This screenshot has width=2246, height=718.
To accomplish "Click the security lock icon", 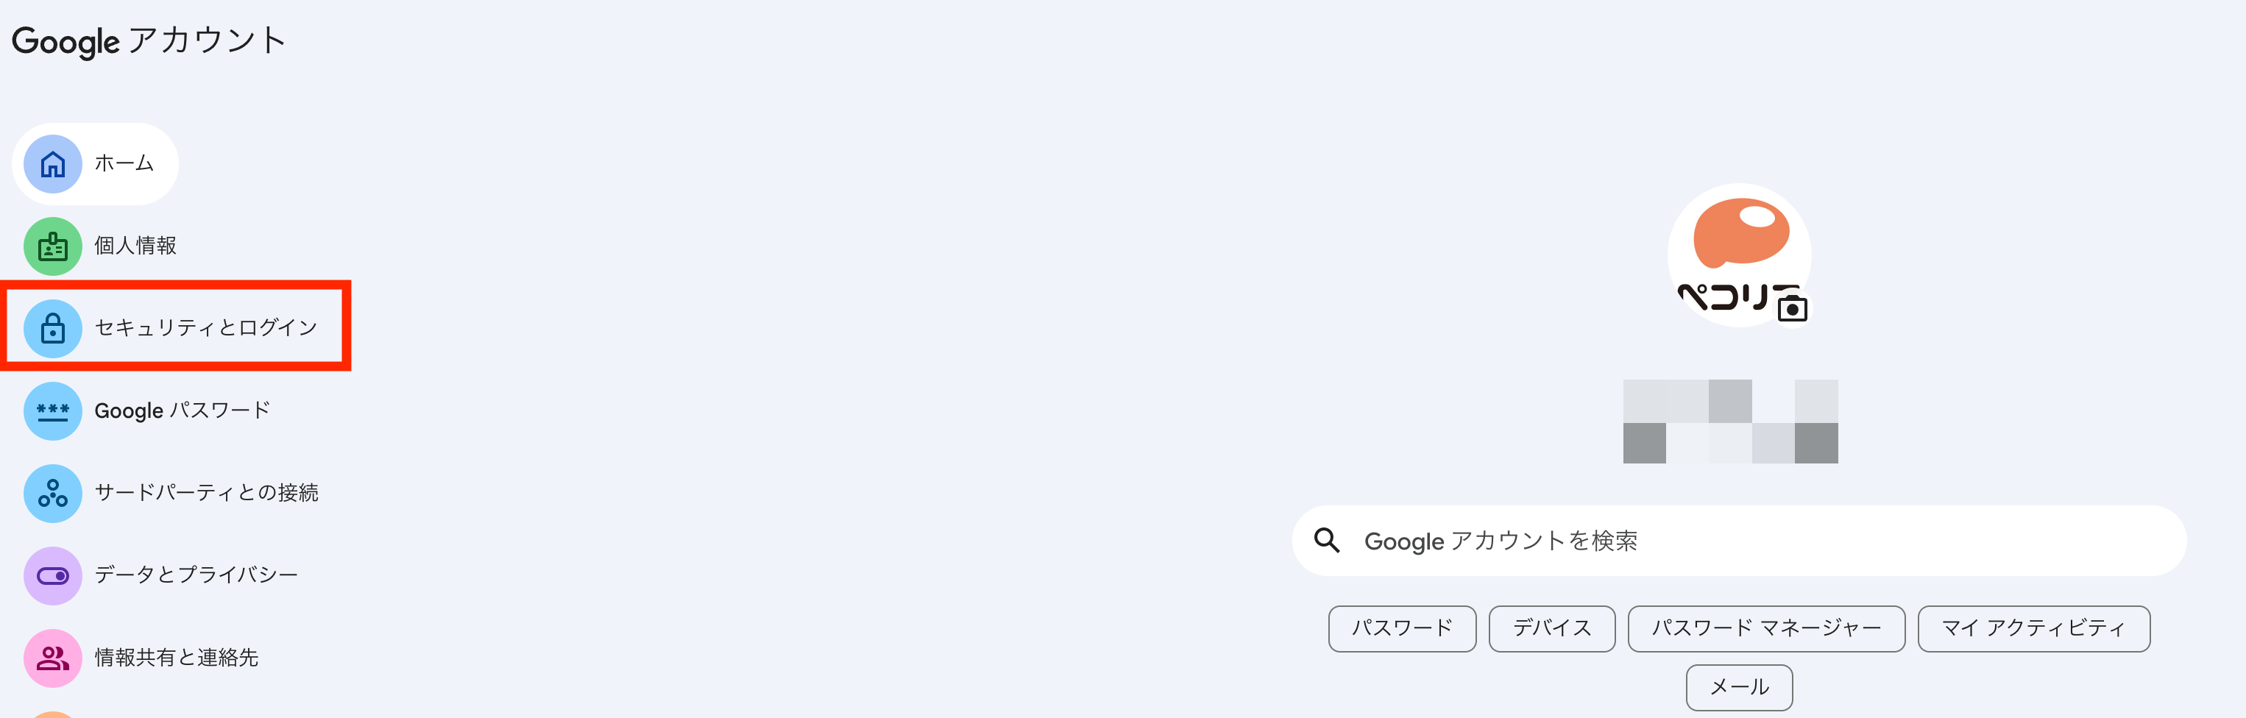I will [52, 329].
